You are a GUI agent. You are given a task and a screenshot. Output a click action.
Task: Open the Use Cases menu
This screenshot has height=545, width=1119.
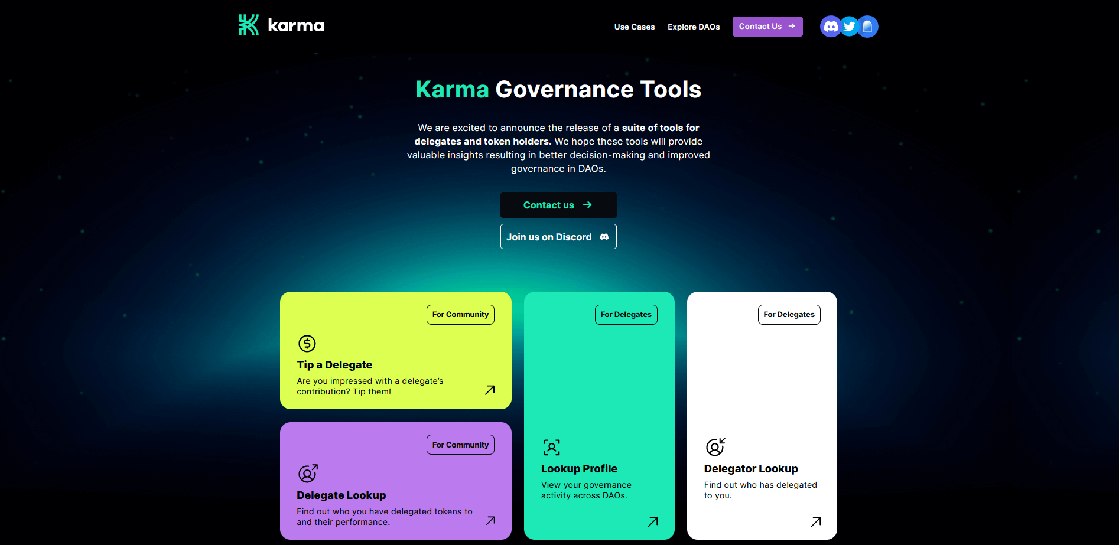635,27
